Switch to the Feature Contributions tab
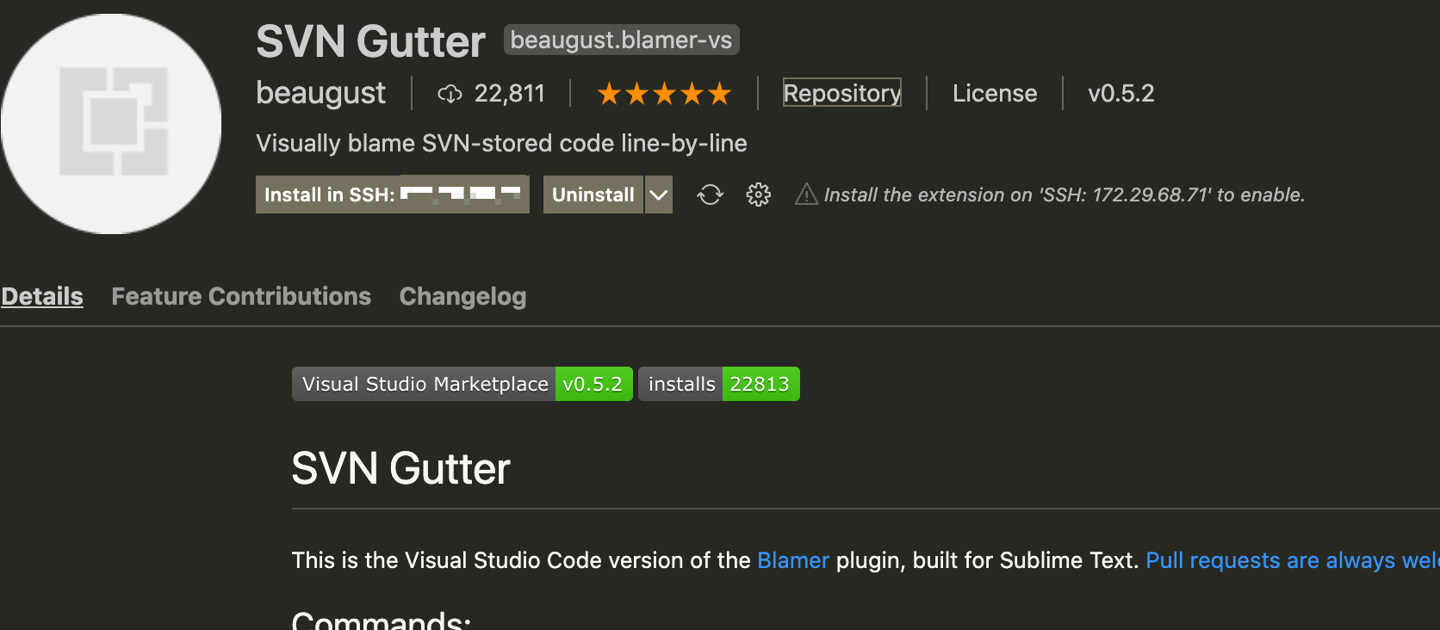1440x630 pixels. click(241, 296)
